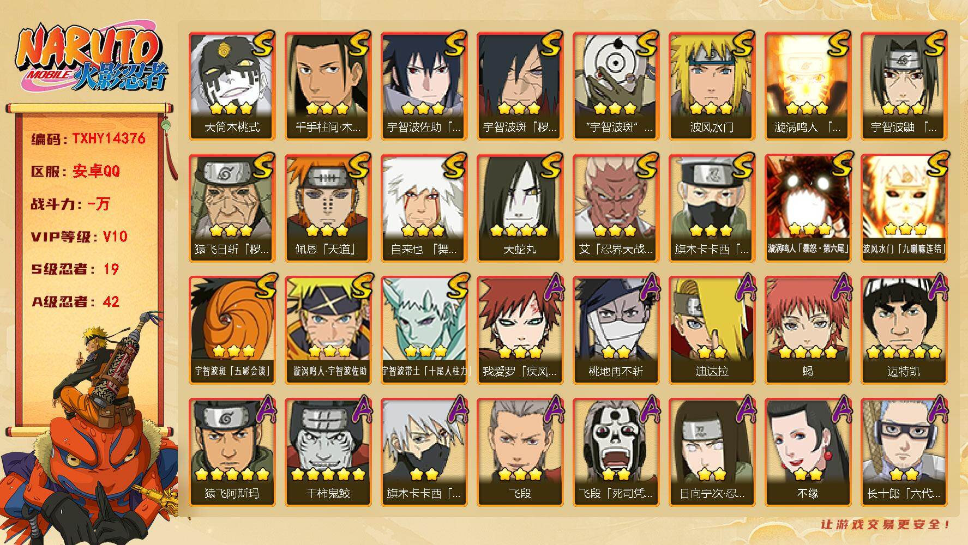Open the 迈特凯 character card

(904, 330)
